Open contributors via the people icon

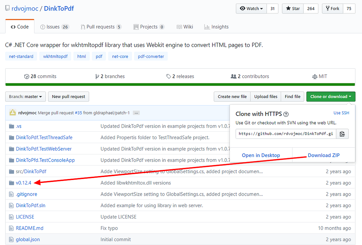tap(234, 76)
